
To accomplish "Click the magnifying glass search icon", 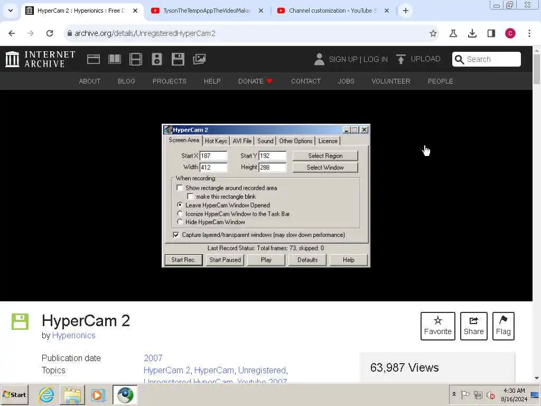I will pos(459,59).
